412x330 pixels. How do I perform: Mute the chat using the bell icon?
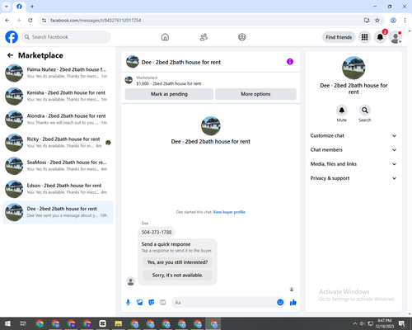342,111
